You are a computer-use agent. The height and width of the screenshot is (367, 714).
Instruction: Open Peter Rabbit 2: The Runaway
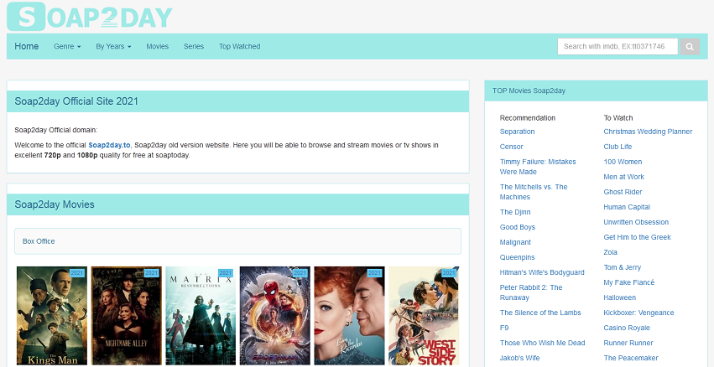[531, 292]
